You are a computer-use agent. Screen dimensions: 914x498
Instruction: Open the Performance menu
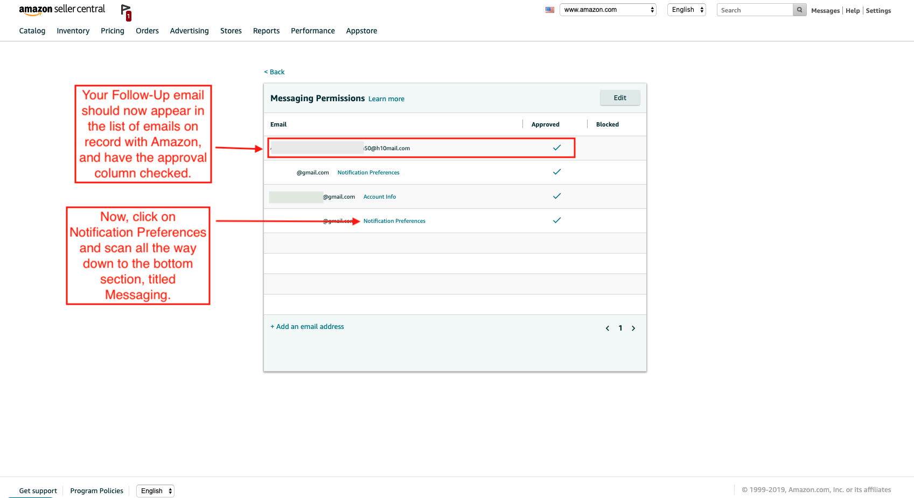[313, 31]
